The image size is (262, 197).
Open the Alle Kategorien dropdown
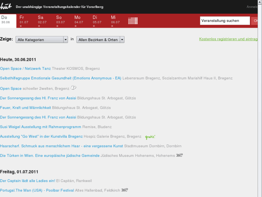pyautogui.click(x=42, y=40)
